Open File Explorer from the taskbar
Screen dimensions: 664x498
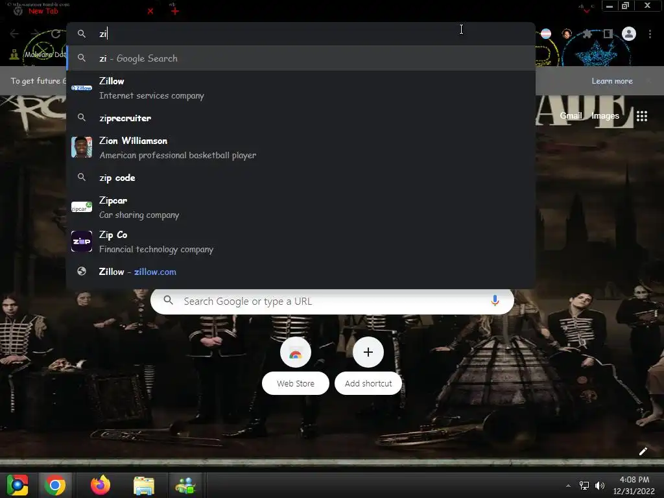(144, 485)
